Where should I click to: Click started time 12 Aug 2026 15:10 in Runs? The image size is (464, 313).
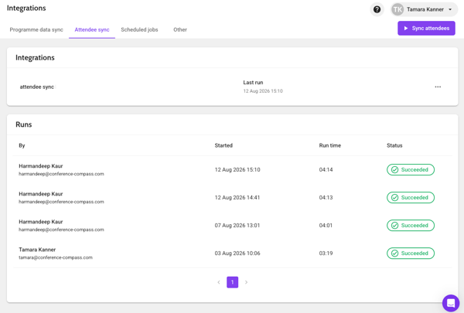click(x=237, y=169)
